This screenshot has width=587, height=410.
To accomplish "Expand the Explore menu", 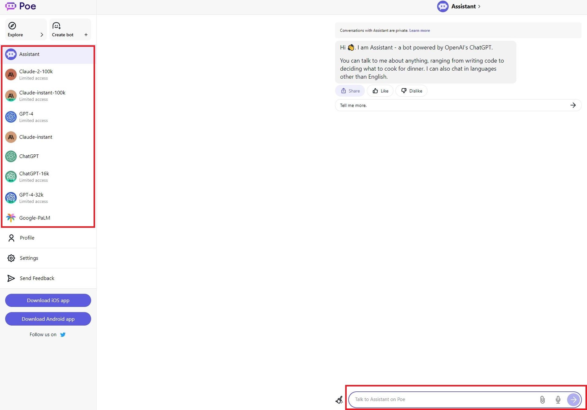I will (x=26, y=30).
